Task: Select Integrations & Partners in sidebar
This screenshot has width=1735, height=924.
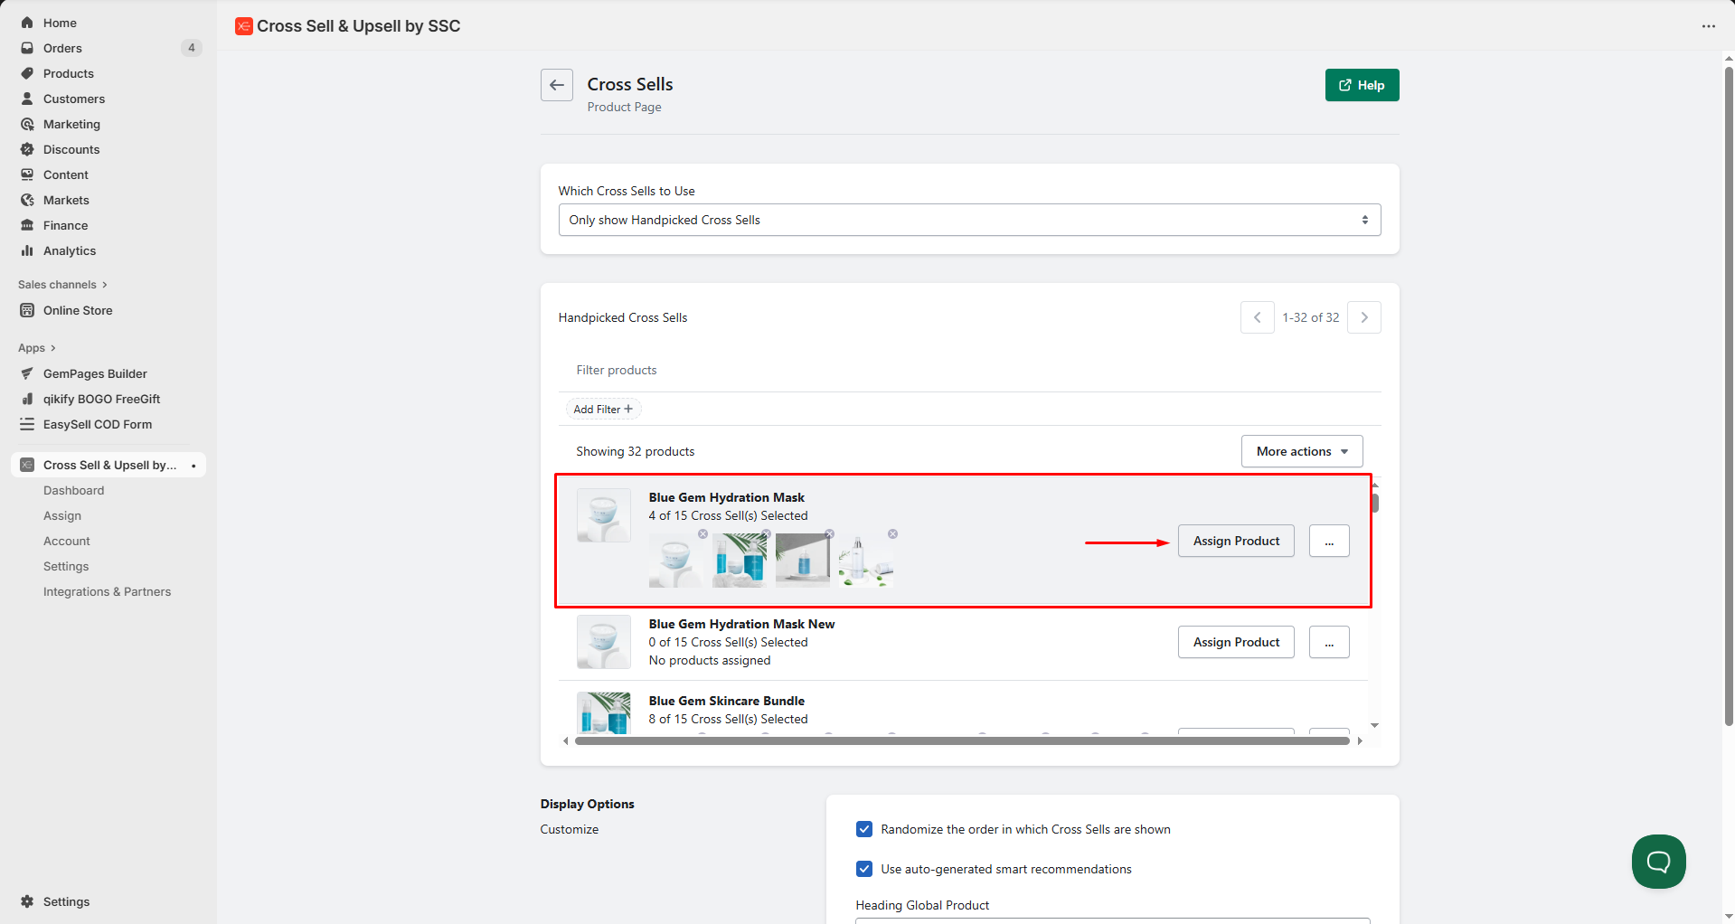Action: [107, 591]
